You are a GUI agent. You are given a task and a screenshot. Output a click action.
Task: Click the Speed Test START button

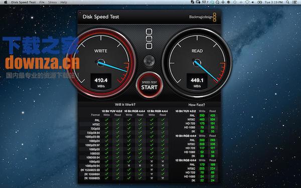click(x=149, y=85)
